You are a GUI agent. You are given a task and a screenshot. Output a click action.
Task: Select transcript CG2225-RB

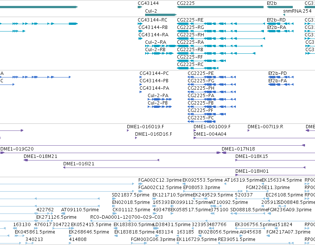(190, 50)
